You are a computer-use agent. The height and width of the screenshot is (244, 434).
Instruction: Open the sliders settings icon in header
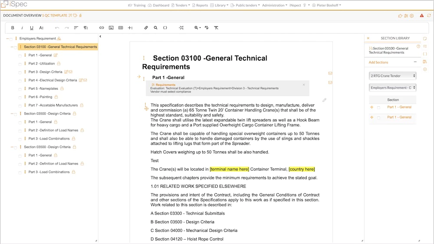pos(406,16)
